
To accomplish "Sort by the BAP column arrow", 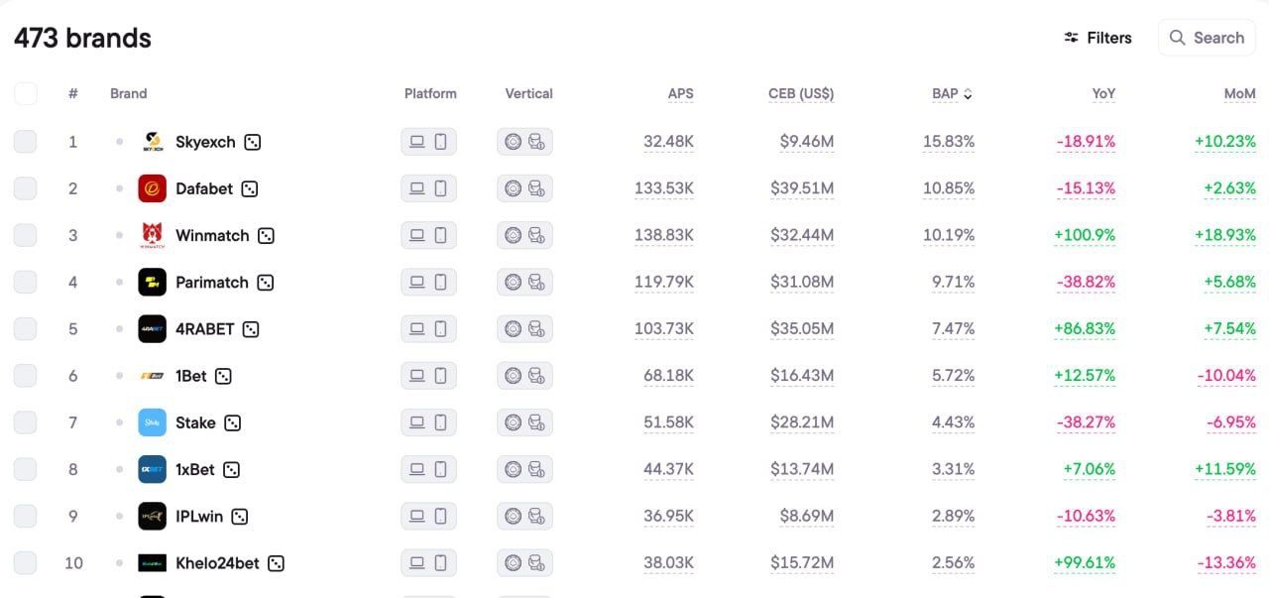I will (968, 94).
